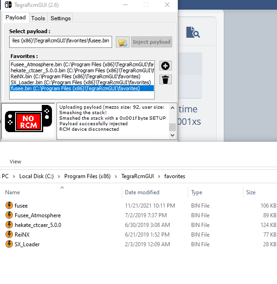Click the TegraRcmGUI title bar icon
This screenshot has height=284, width=277.
tap(8, 5)
